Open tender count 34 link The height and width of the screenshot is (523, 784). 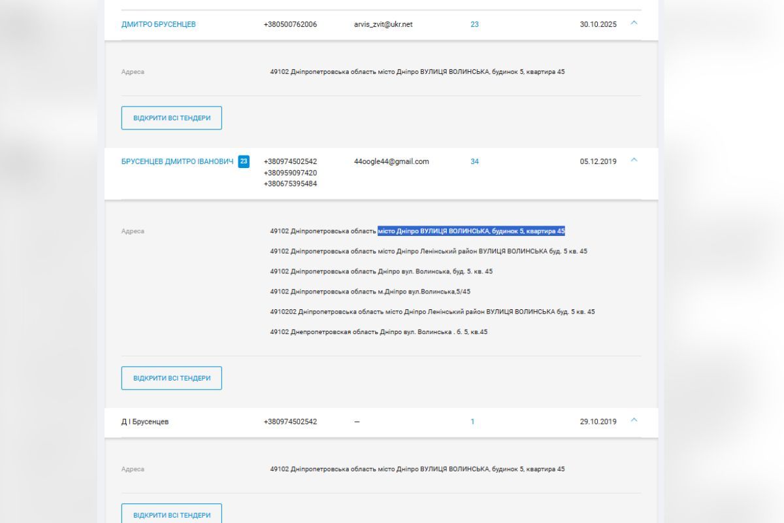pyautogui.click(x=474, y=161)
